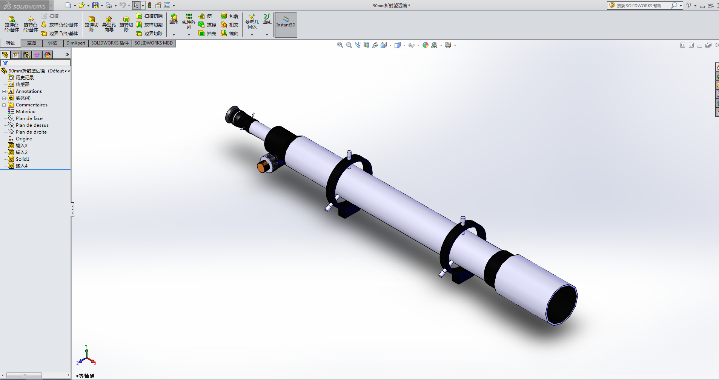Choose the Lofted Cut (放样切割) tool

point(149,25)
